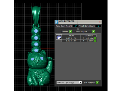122x91 pixels.
Task: Click the 0.05tw weight cell
Action: 90,41
